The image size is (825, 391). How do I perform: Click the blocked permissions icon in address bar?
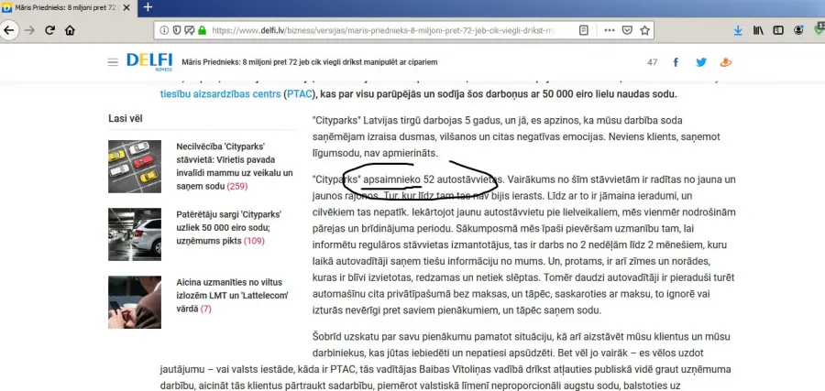point(190,30)
